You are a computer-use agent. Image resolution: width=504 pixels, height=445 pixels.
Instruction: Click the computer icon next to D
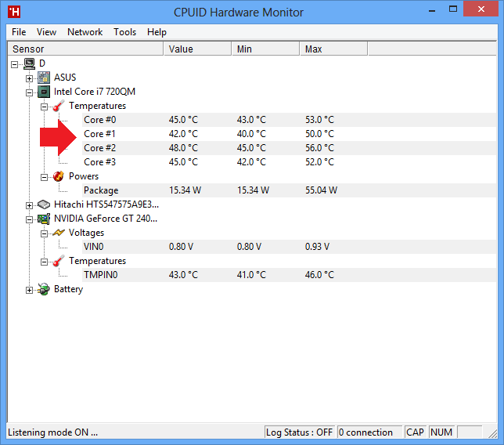coord(29,63)
